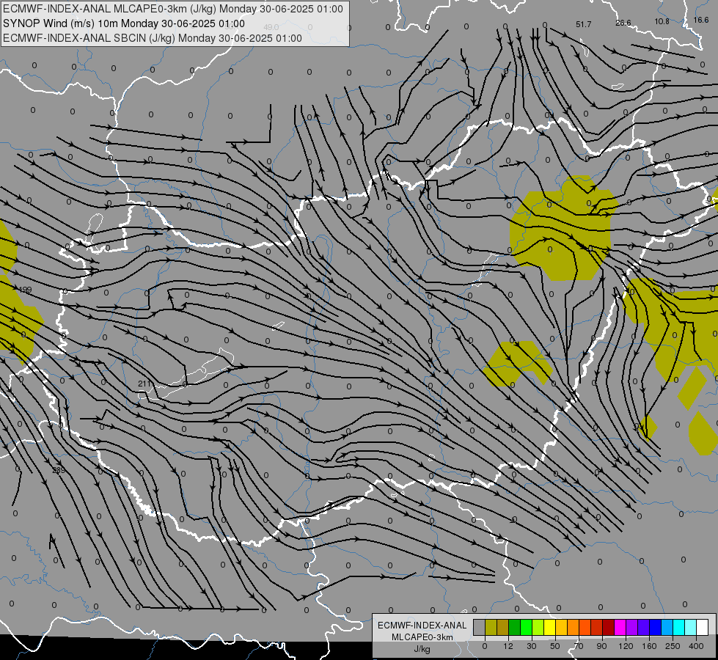Select the magenta legend swatch
718x660 pixels.
pos(620,627)
